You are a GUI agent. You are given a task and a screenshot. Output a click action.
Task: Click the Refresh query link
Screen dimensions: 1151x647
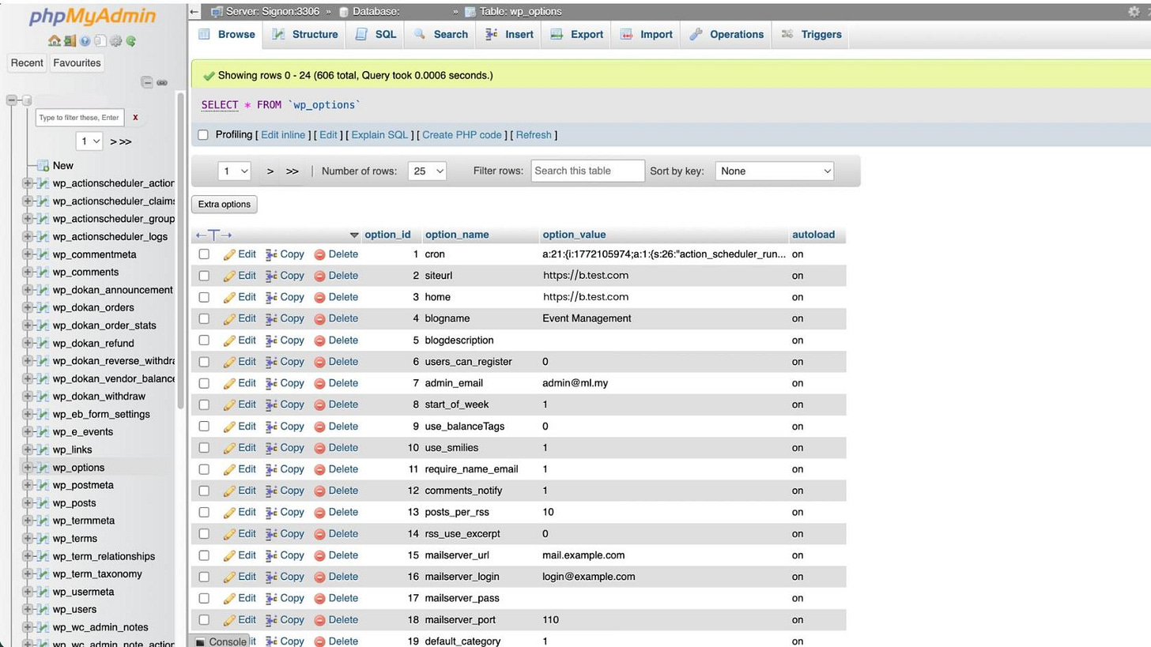534,135
